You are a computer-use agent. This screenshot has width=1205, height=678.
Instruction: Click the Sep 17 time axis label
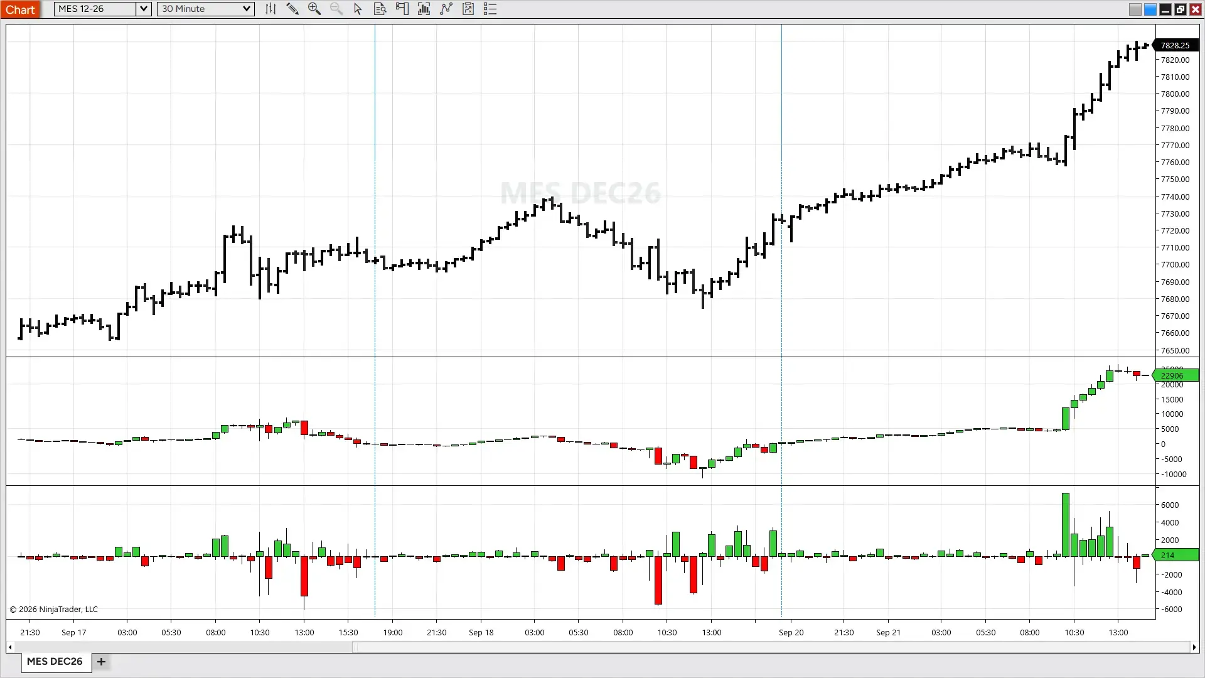[x=73, y=632]
